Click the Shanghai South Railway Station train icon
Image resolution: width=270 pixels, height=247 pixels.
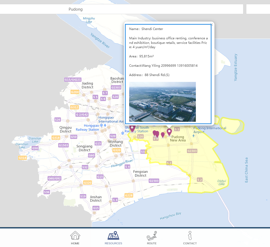[x=123, y=133]
